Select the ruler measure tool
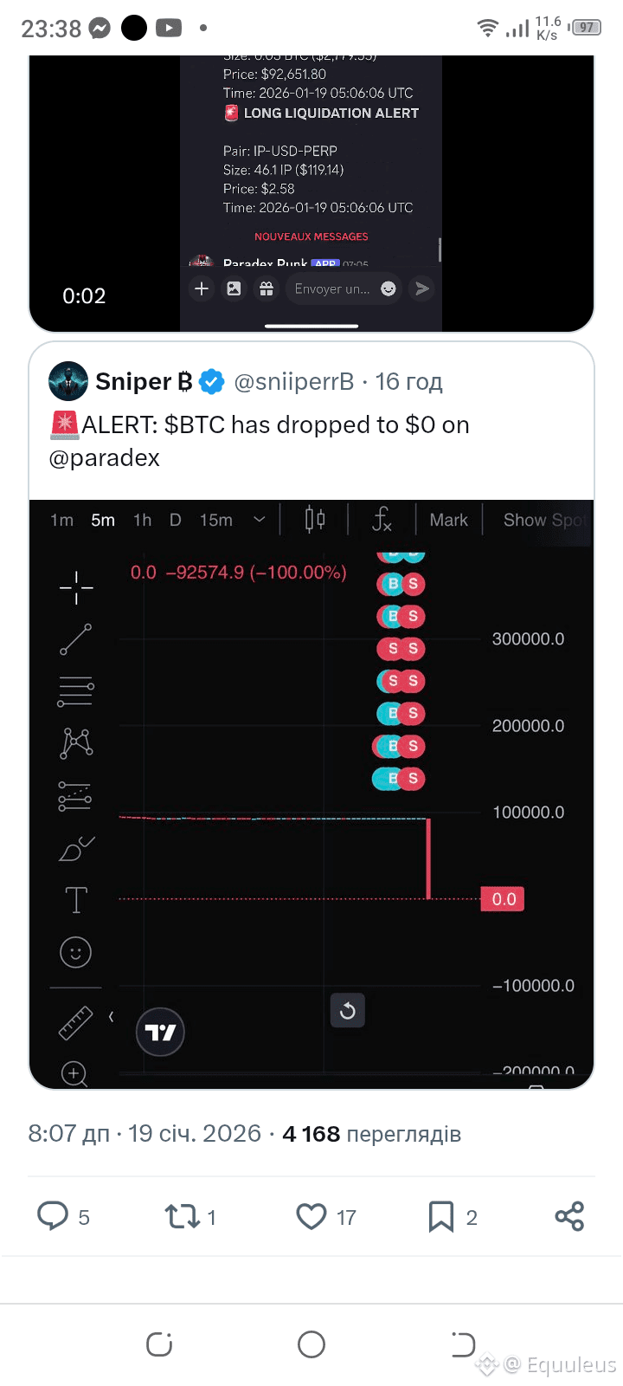 [x=76, y=1022]
